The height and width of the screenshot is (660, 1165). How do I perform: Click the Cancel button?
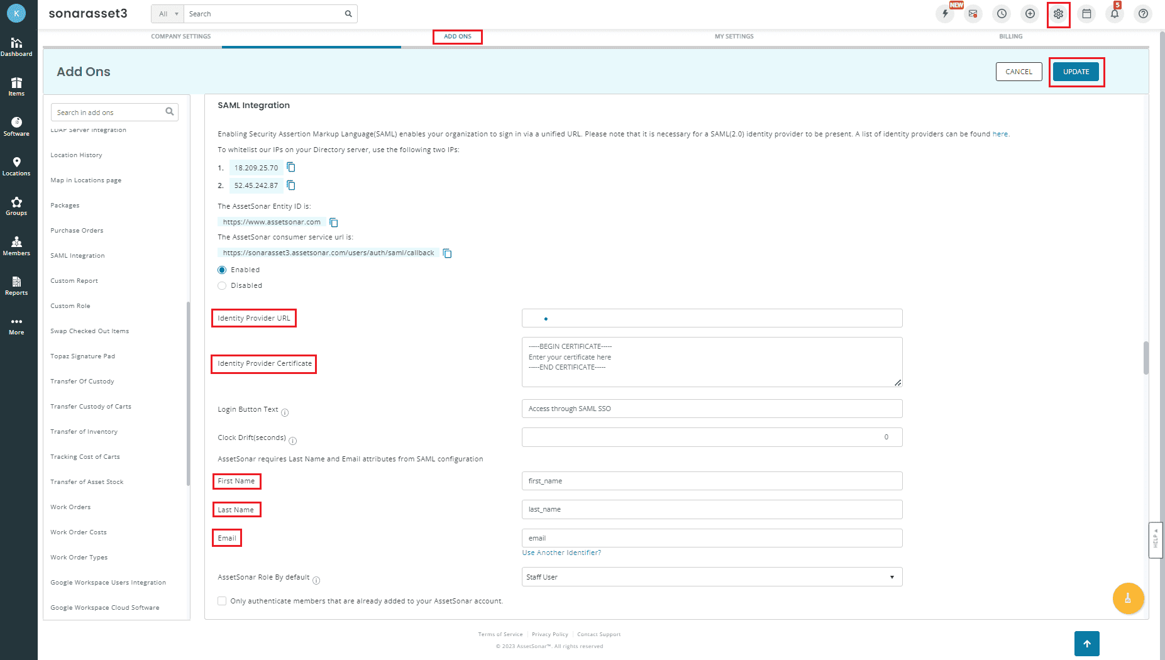(1019, 72)
